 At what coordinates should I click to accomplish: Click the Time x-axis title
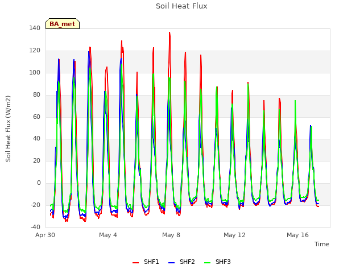tap(321, 244)
